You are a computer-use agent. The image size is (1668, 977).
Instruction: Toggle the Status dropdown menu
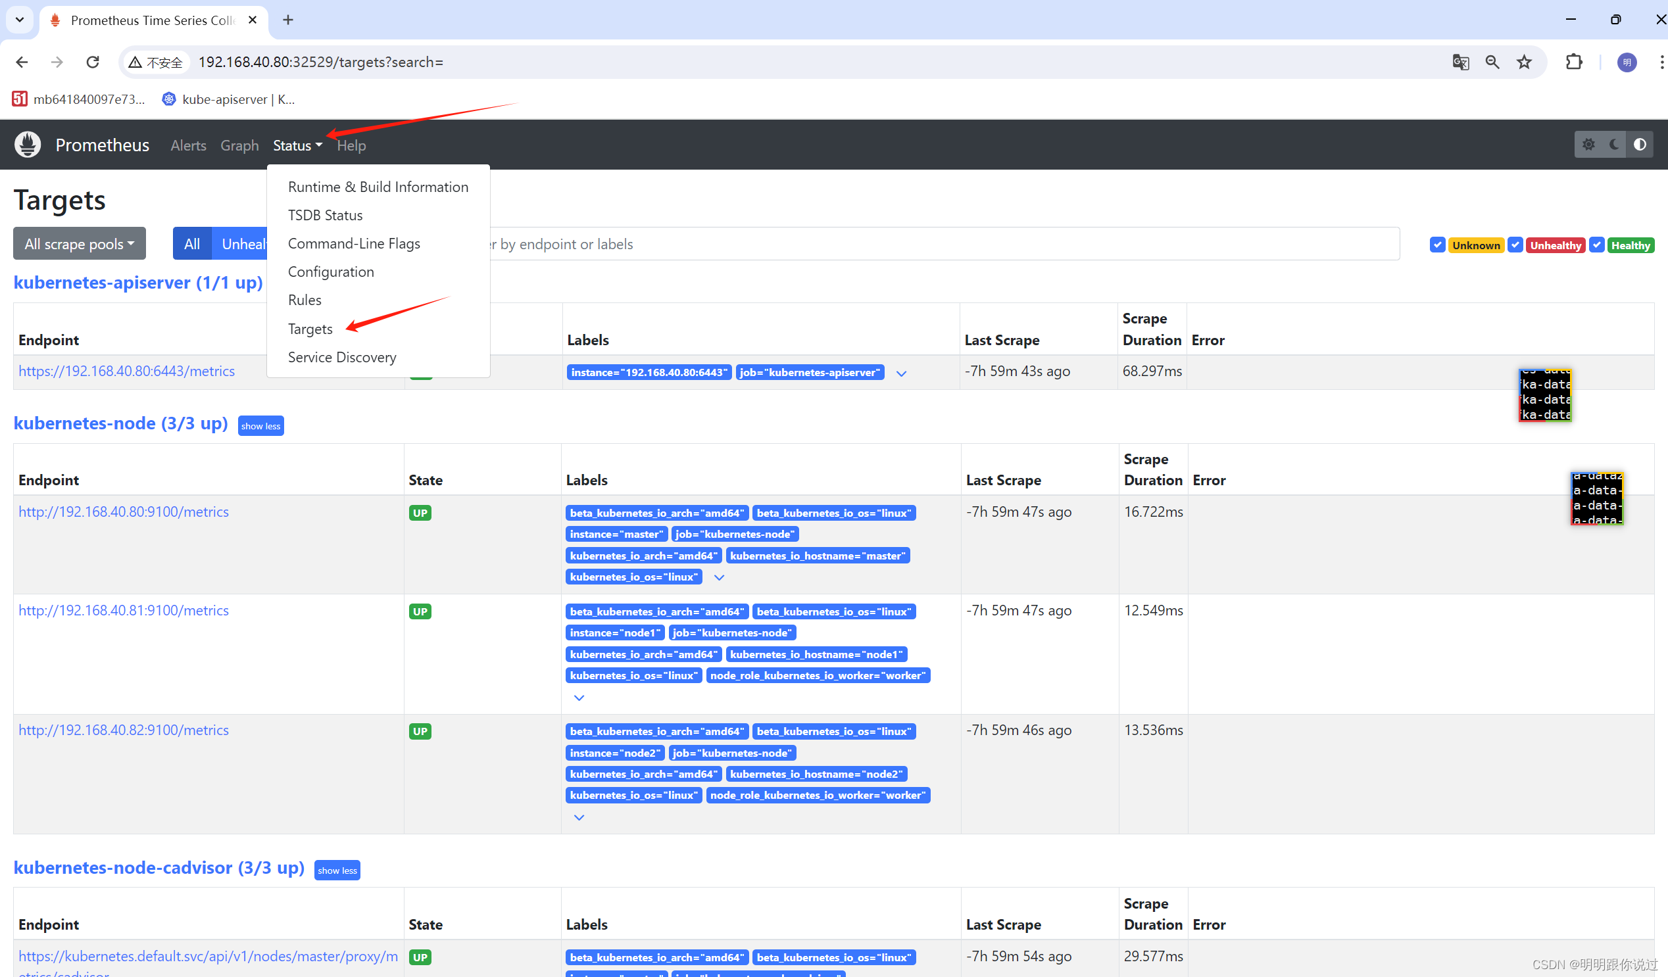pos(297,145)
